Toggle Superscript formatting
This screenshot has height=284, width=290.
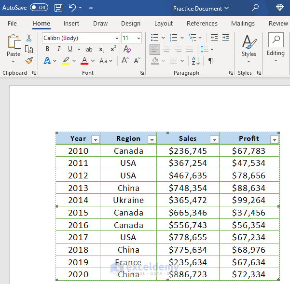pyautogui.click(x=113, y=49)
